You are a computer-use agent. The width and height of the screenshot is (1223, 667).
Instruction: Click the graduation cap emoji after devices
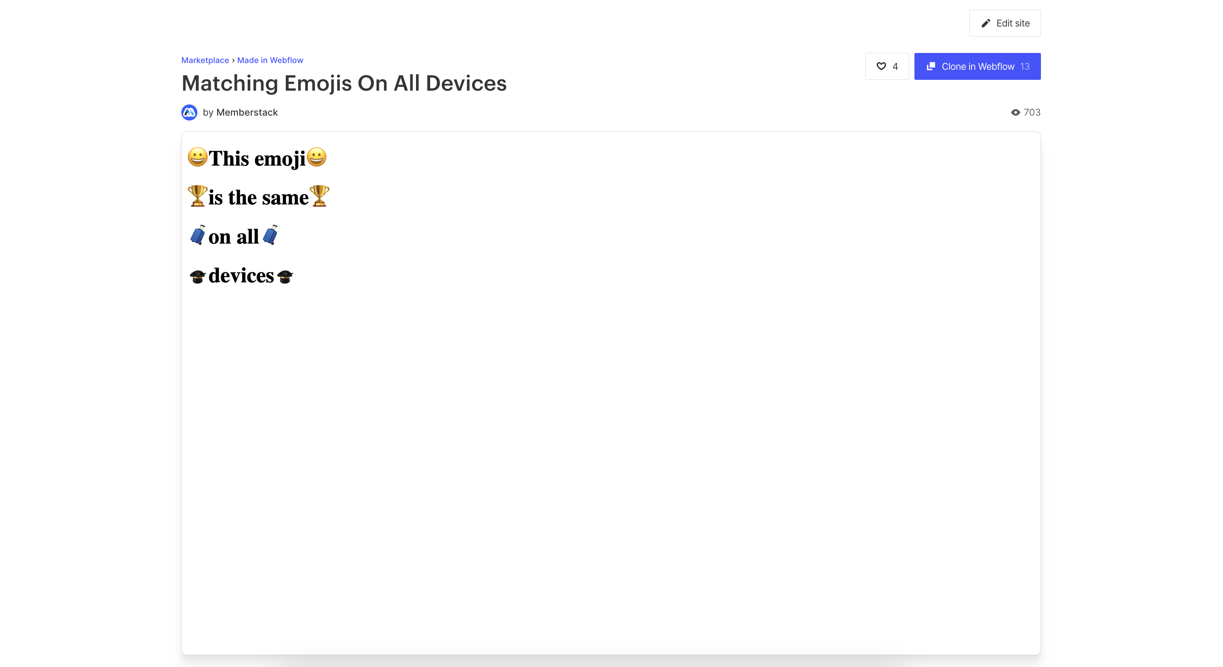click(x=285, y=276)
